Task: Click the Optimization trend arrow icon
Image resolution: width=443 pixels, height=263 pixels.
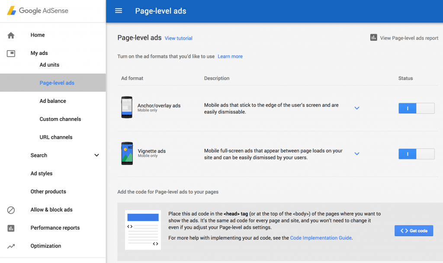Action: pos(11,246)
